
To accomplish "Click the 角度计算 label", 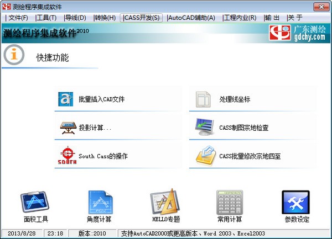I will [99, 219].
